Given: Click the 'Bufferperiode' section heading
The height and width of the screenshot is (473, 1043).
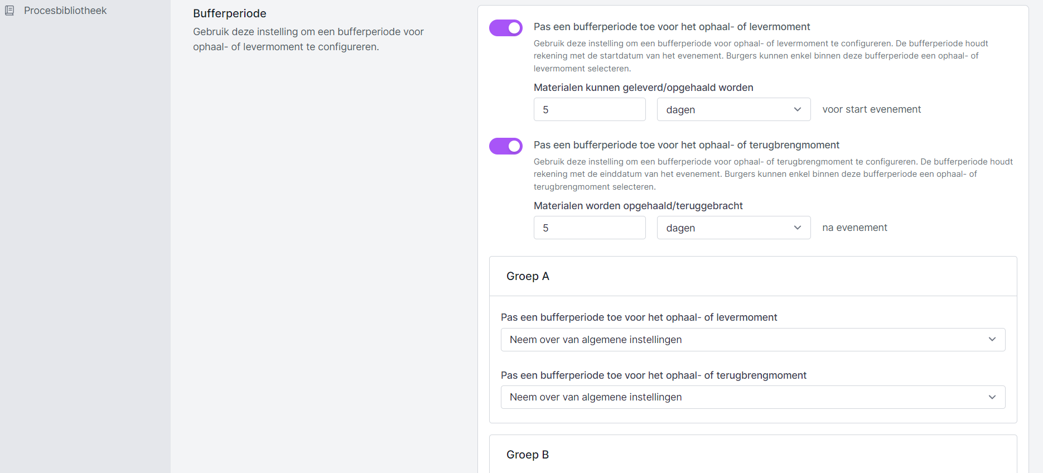Looking at the screenshot, I should (x=229, y=13).
